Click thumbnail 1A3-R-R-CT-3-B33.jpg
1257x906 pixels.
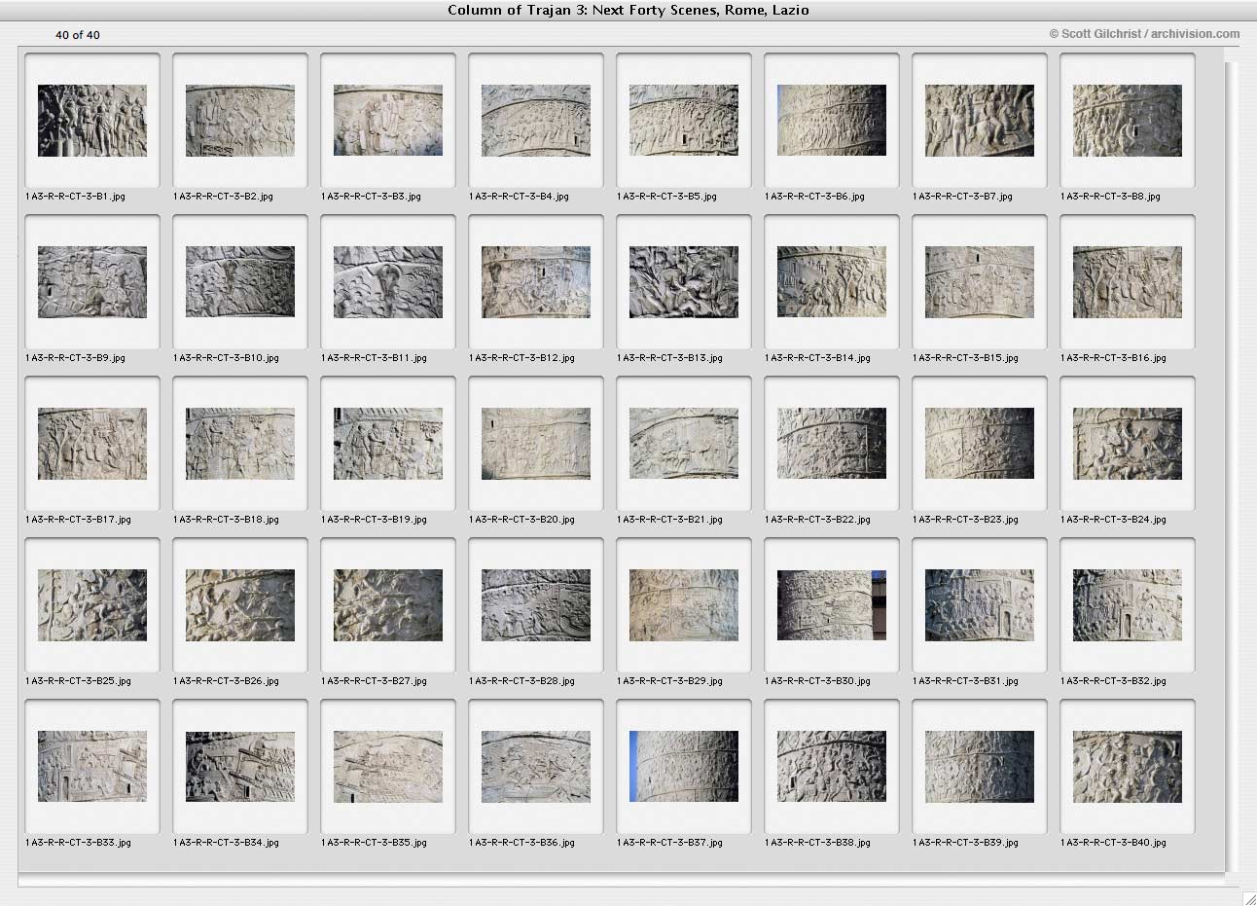(x=92, y=767)
